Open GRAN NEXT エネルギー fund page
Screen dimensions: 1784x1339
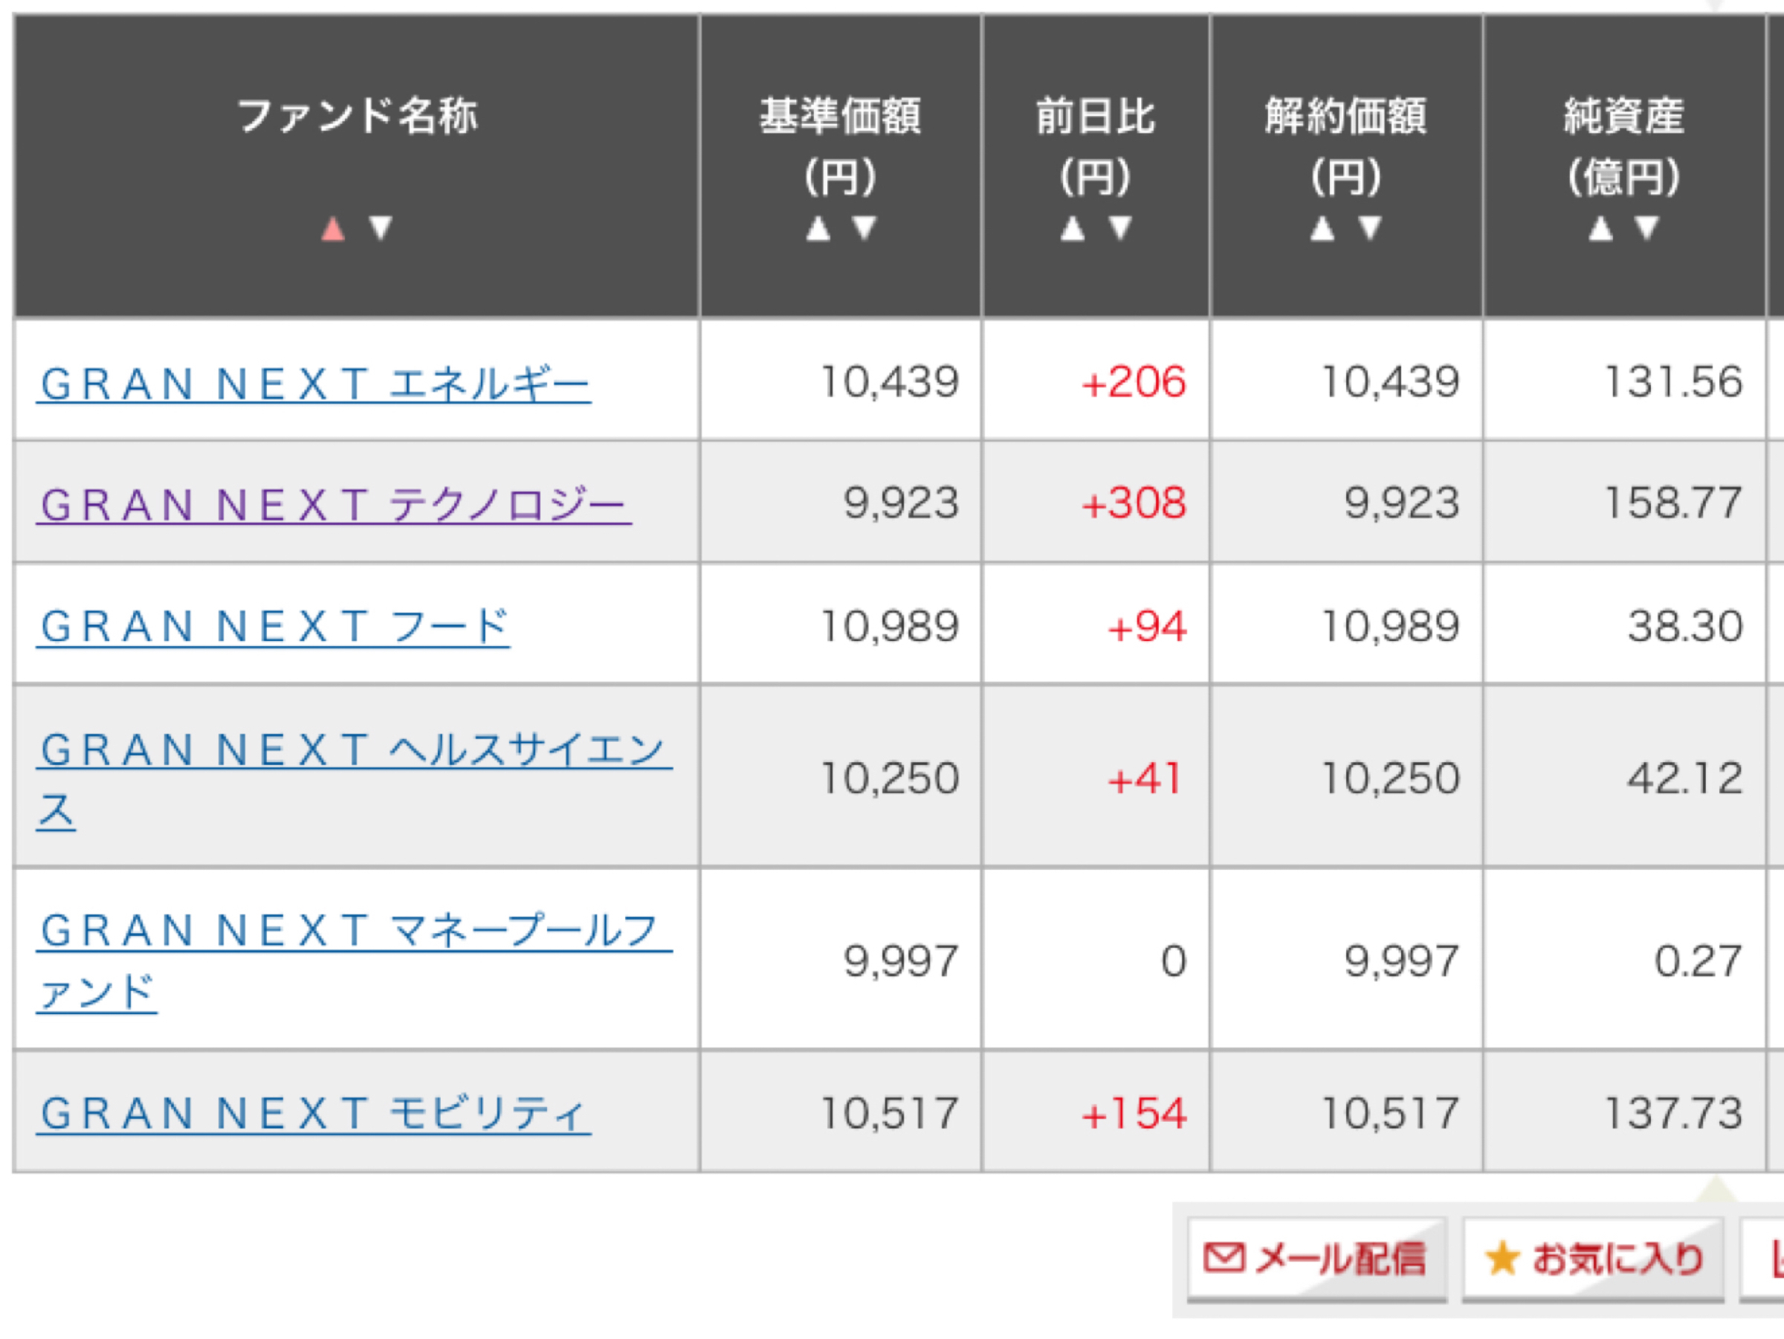tap(314, 384)
